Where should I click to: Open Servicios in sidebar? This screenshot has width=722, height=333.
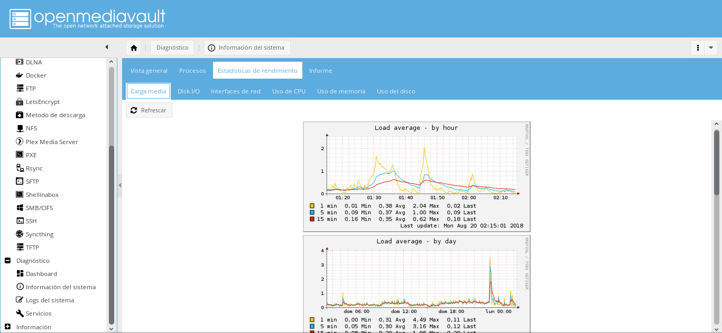click(x=39, y=313)
